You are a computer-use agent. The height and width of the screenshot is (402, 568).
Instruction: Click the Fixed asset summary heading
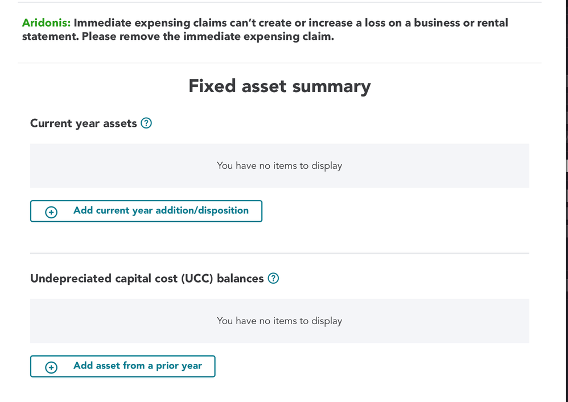coord(279,86)
